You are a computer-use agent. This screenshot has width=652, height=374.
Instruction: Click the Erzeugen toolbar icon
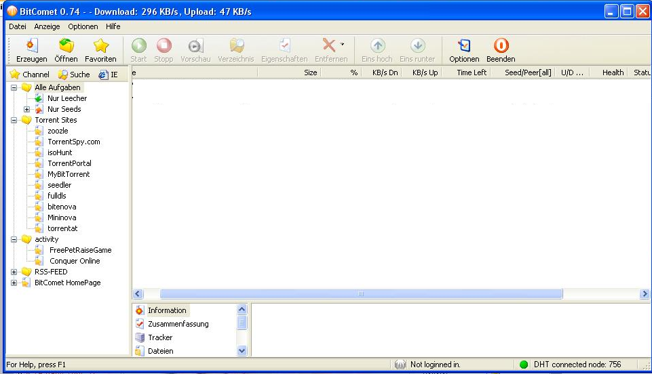click(32, 45)
